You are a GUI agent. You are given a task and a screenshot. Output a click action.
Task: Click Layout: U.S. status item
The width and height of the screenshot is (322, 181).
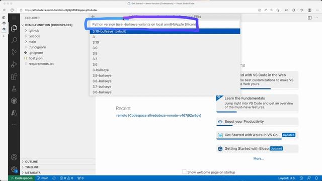[x=287, y=178]
